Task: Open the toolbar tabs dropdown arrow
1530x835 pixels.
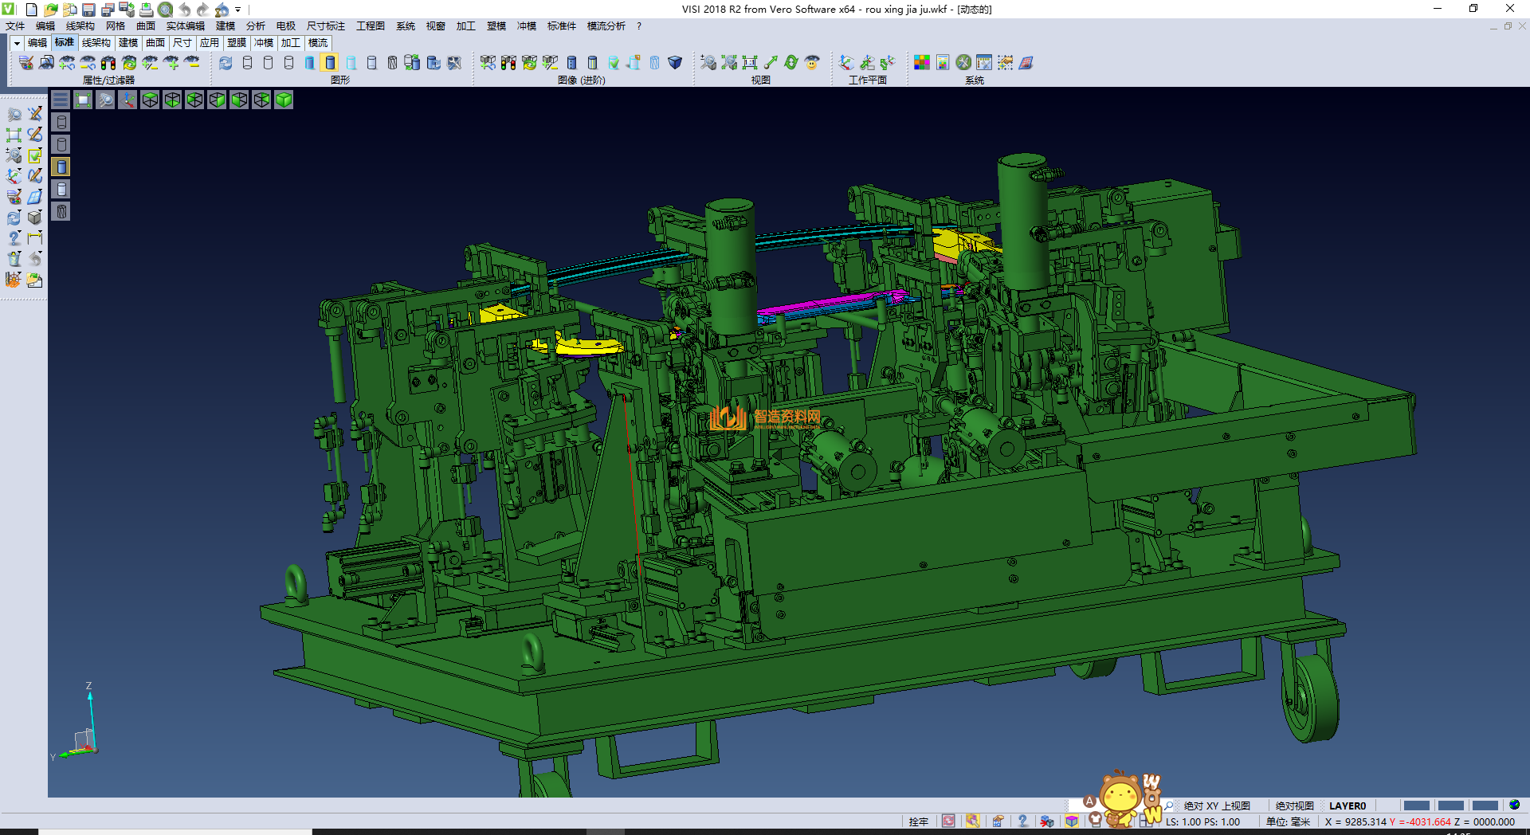Action: click(16, 43)
